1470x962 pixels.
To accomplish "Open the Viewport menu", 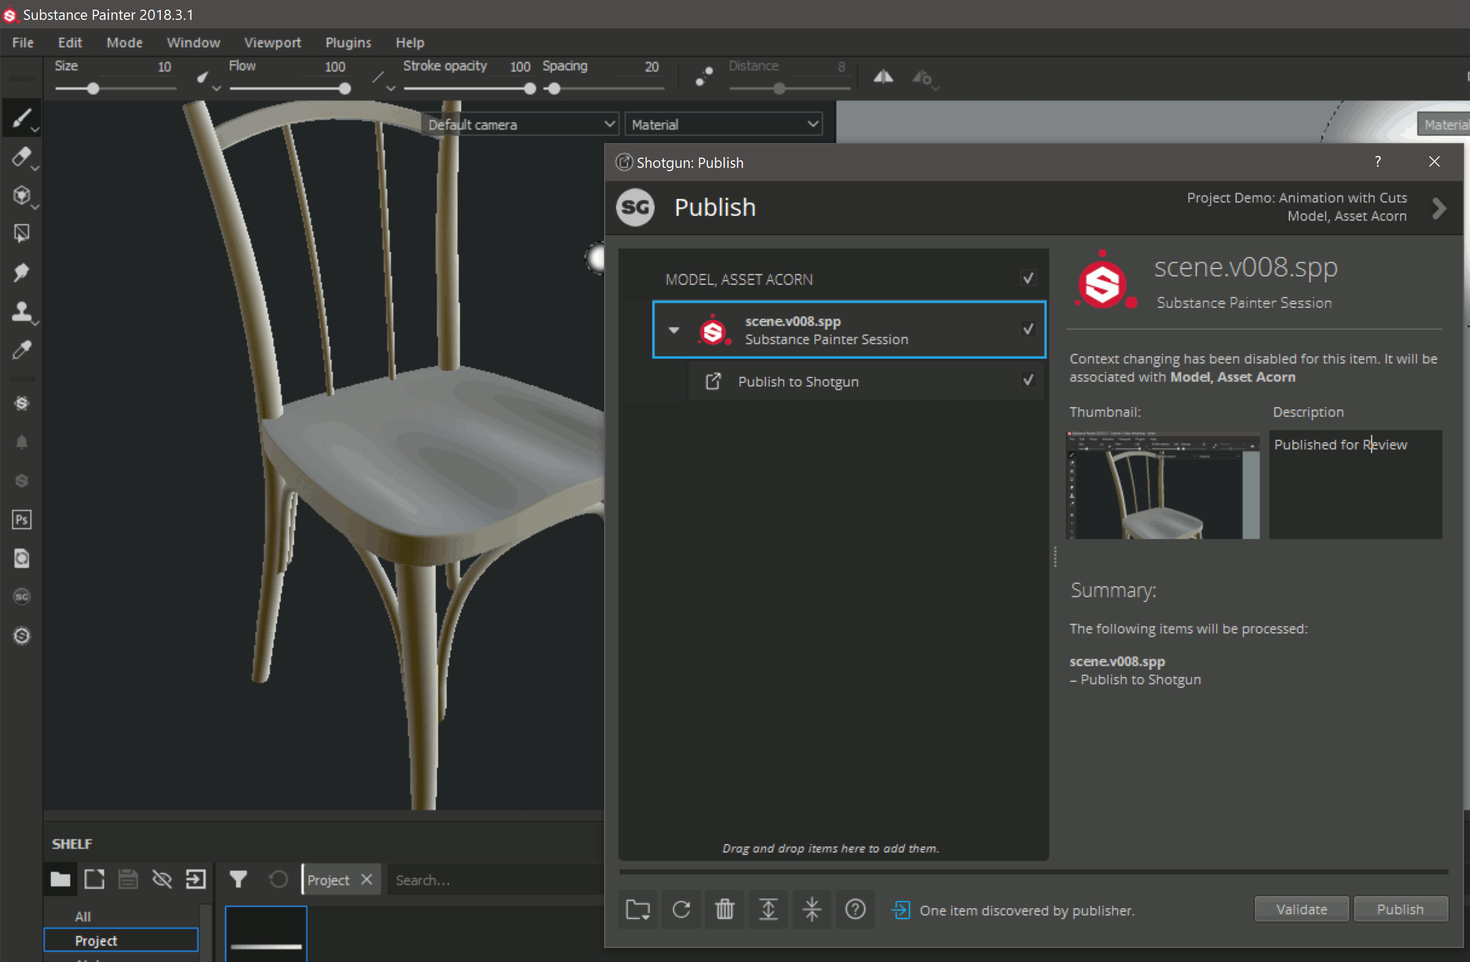I will pyautogui.click(x=272, y=43).
